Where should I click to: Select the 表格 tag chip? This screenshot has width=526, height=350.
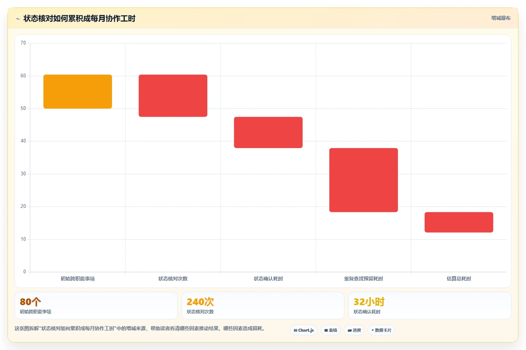click(x=331, y=330)
